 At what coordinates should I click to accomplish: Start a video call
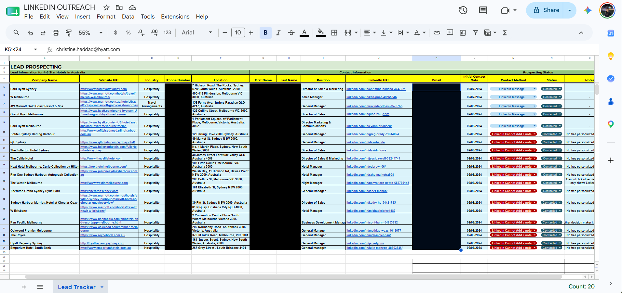[x=505, y=10]
